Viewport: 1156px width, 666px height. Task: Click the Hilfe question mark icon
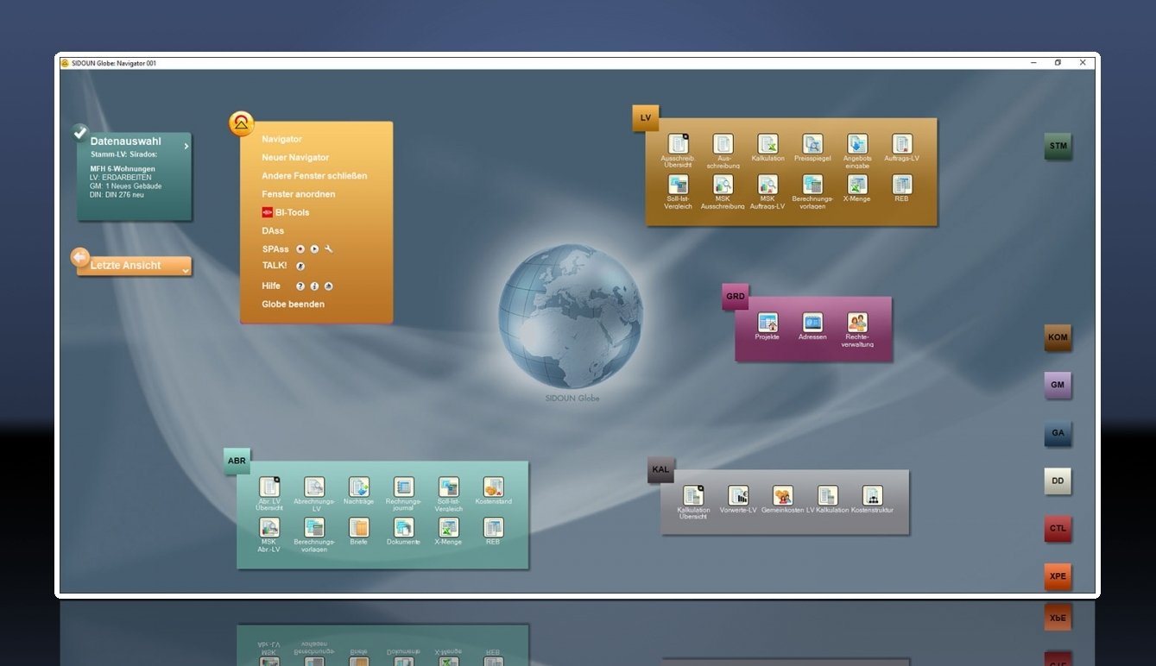click(300, 286)
